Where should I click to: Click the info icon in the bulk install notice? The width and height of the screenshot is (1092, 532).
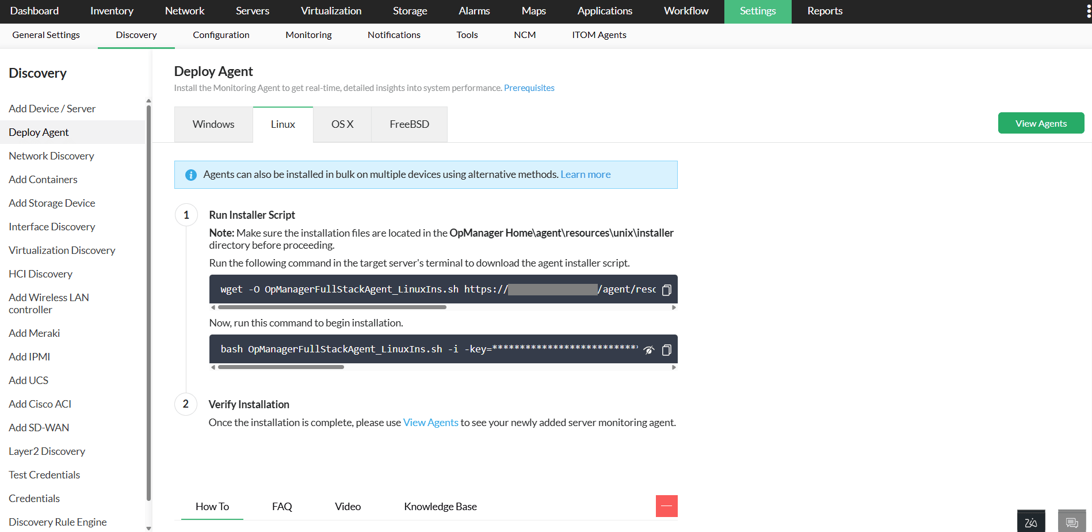click(x=191, y=175)
